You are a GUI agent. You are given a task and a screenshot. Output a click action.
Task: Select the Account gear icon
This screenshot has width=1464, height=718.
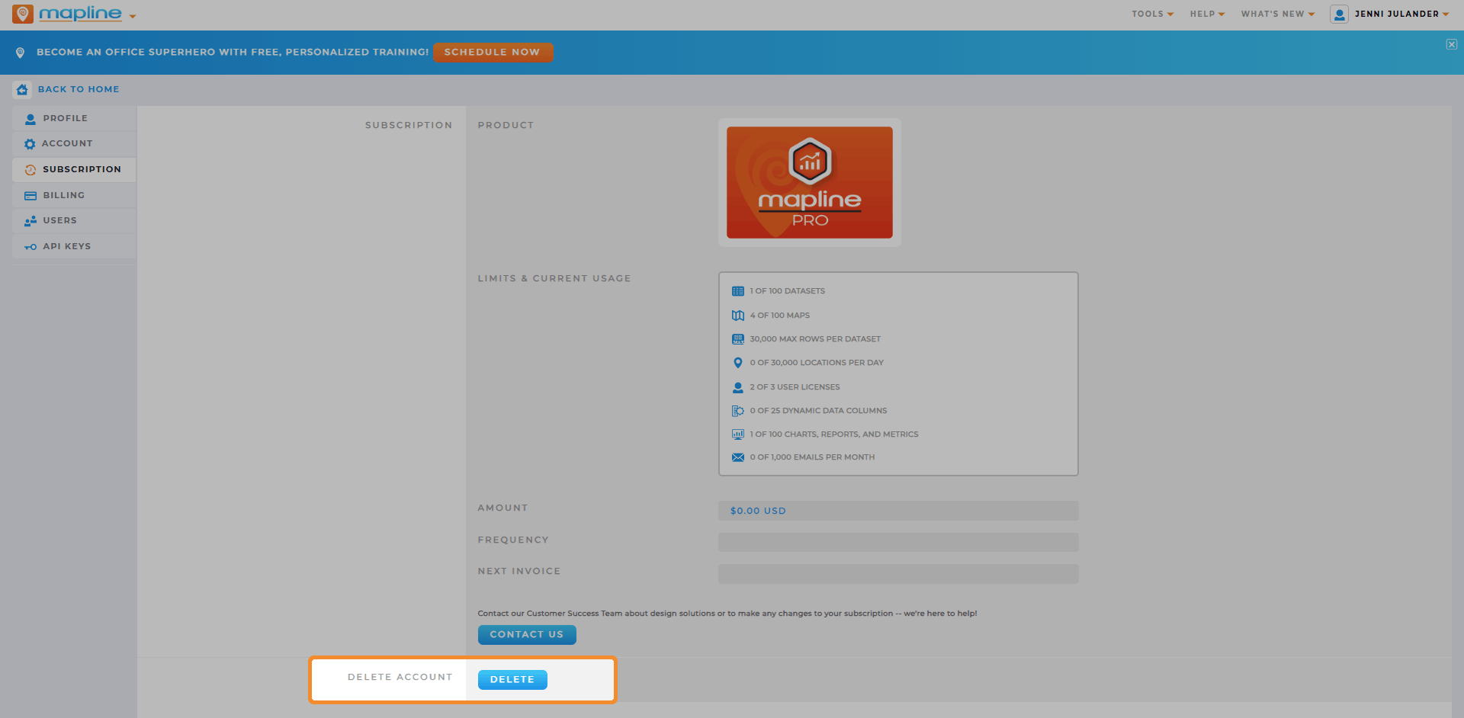[30, 144]
